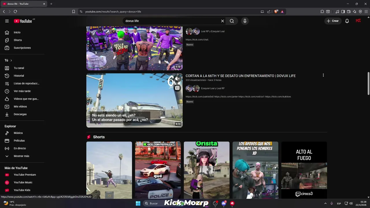Expand the Tú section chevron

click(11, 60)
